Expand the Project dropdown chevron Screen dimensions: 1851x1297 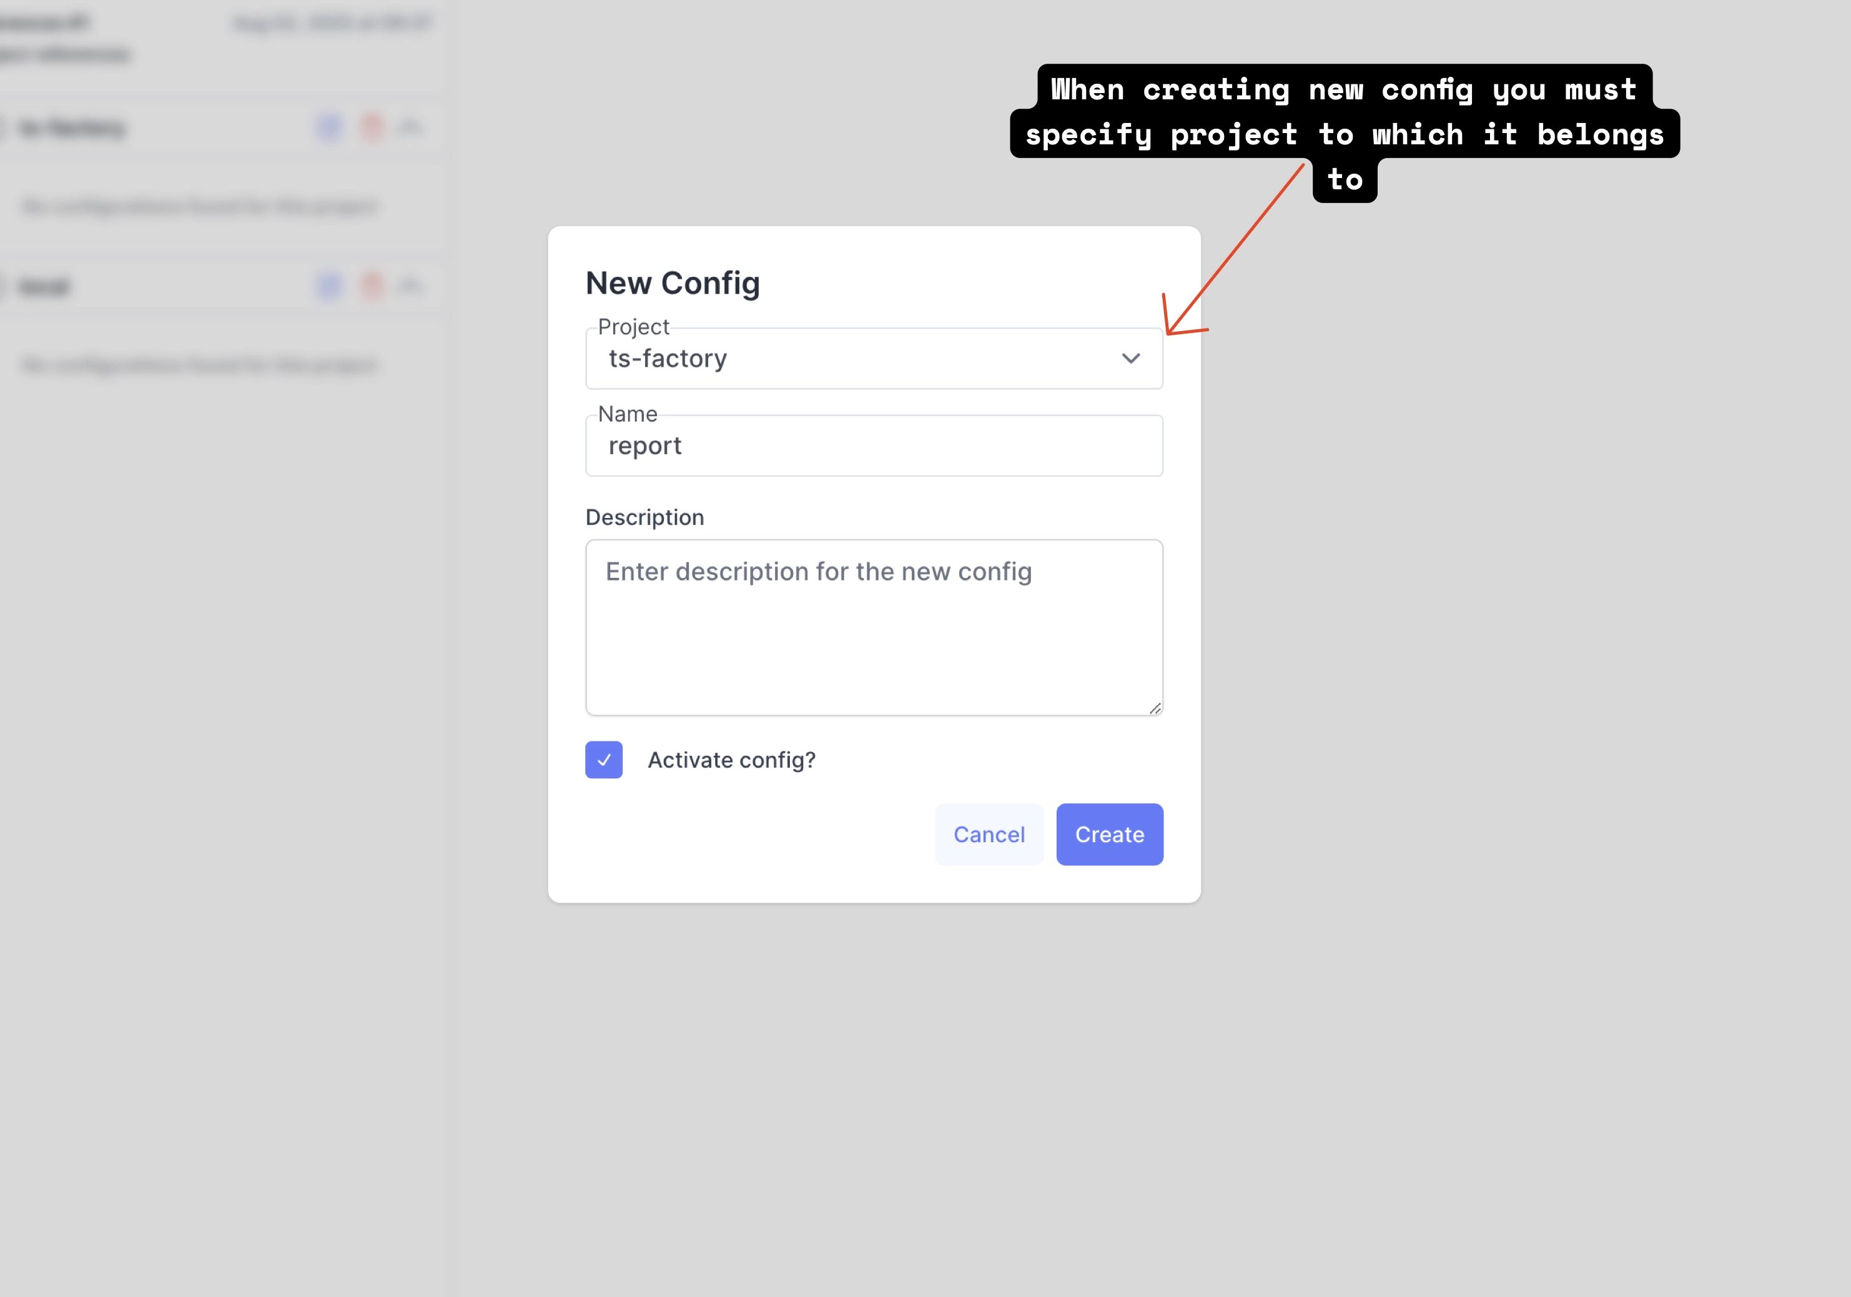click(1131, 358)
